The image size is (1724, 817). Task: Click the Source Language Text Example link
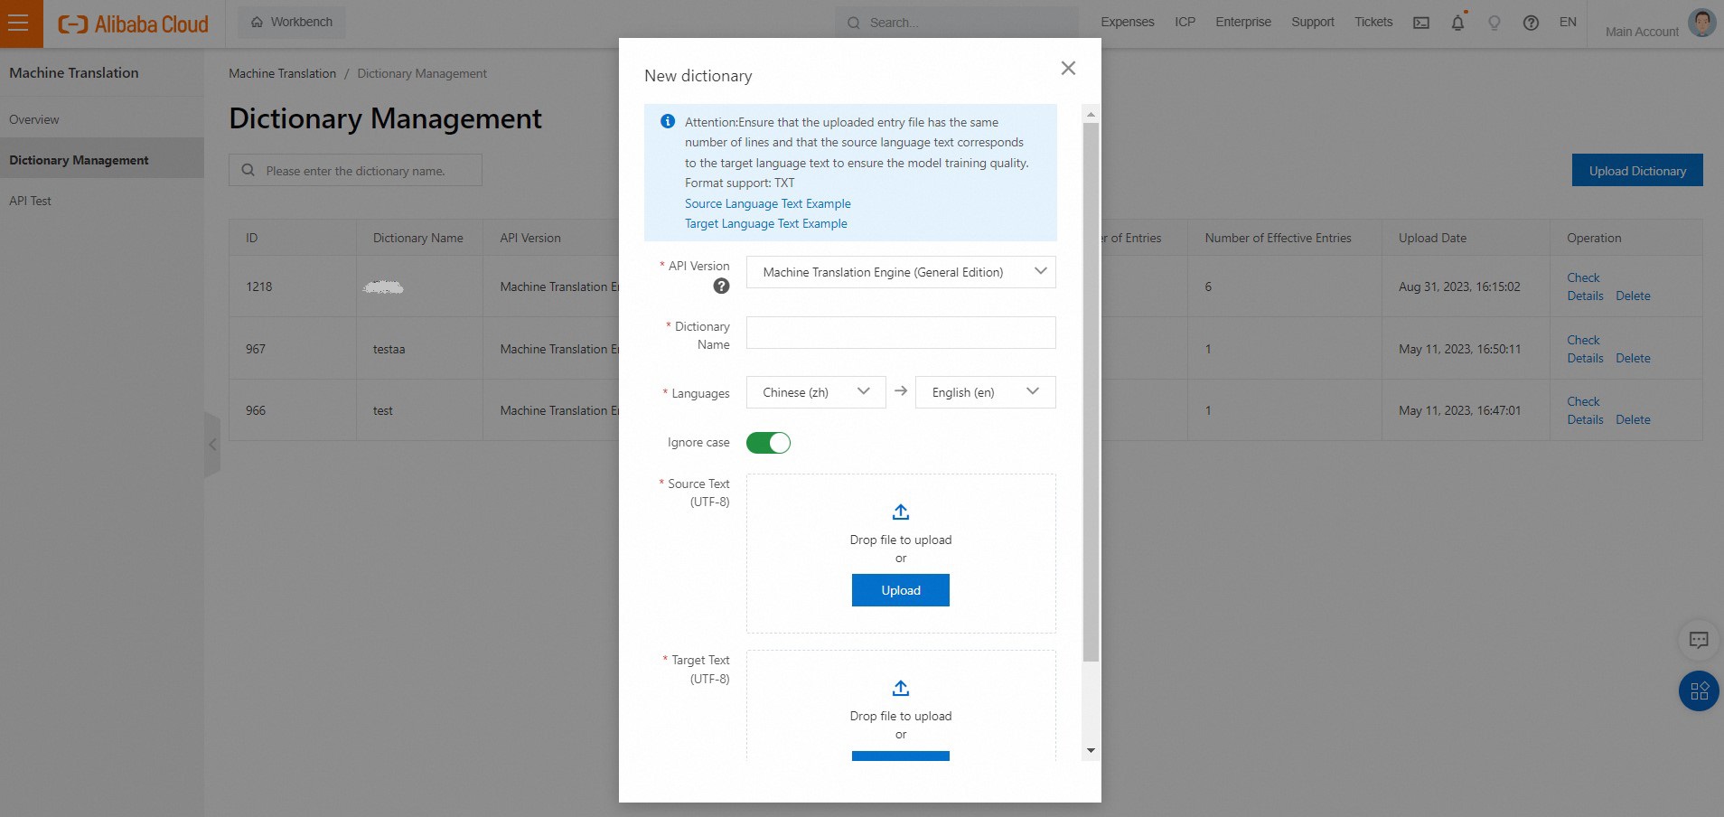[767, 203]
